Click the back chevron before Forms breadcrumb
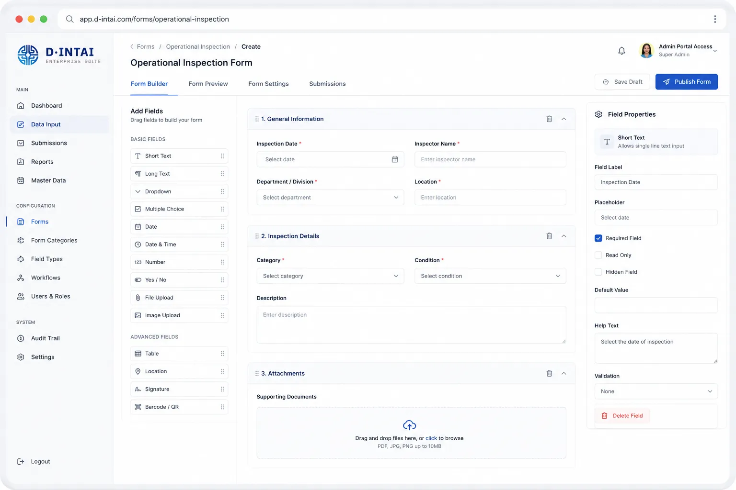736x490 pixels. click(x=132, y=46)
